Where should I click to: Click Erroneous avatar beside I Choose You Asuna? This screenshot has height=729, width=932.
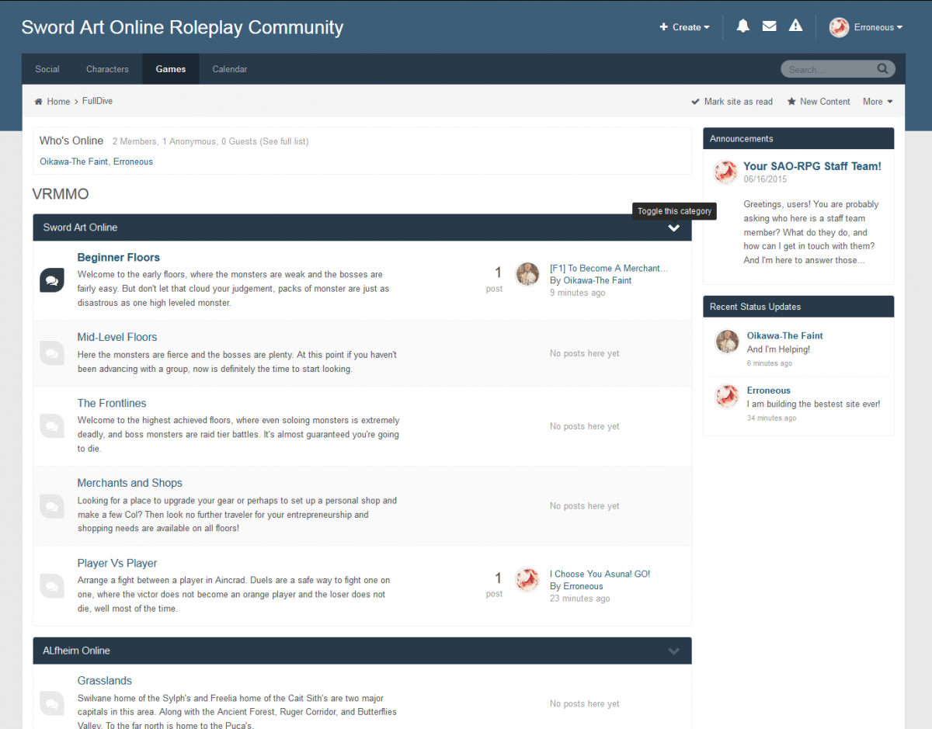tap(527, 579)
